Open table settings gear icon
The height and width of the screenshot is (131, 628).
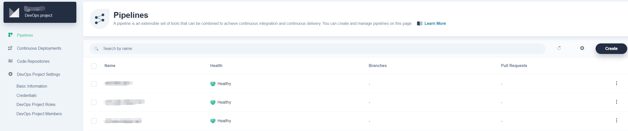click(582, 48)
